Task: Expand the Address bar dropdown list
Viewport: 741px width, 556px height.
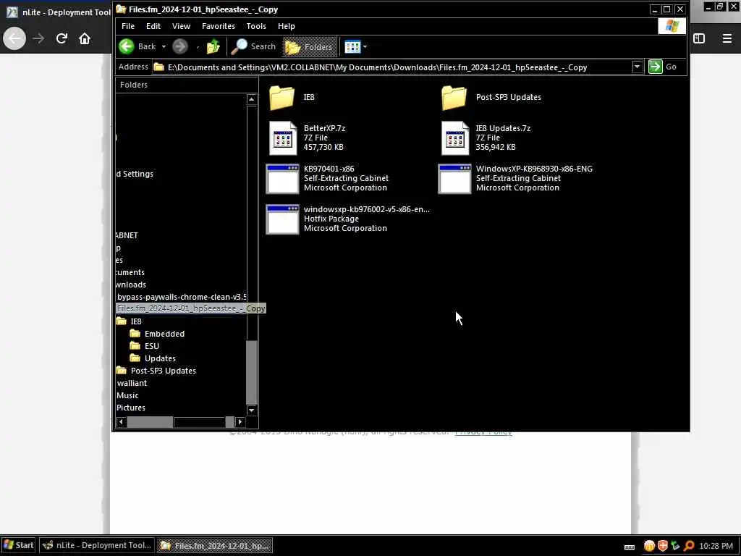Action: pos(637,67)
